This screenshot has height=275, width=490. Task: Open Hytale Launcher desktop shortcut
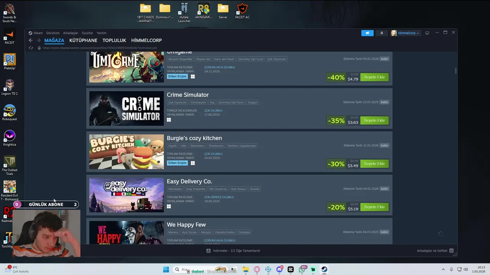point(184,13)
